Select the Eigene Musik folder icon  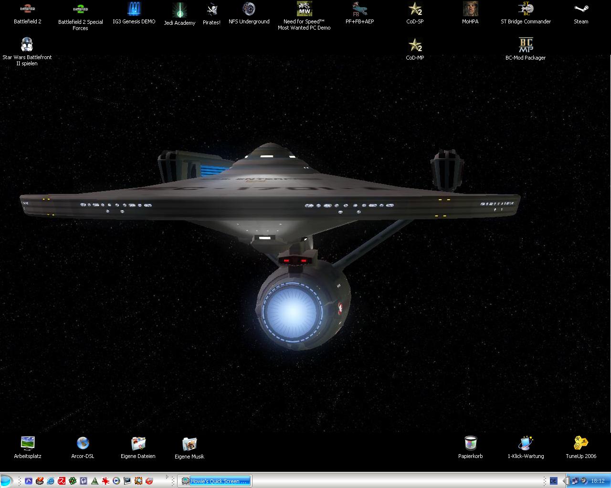coord(190,448)
